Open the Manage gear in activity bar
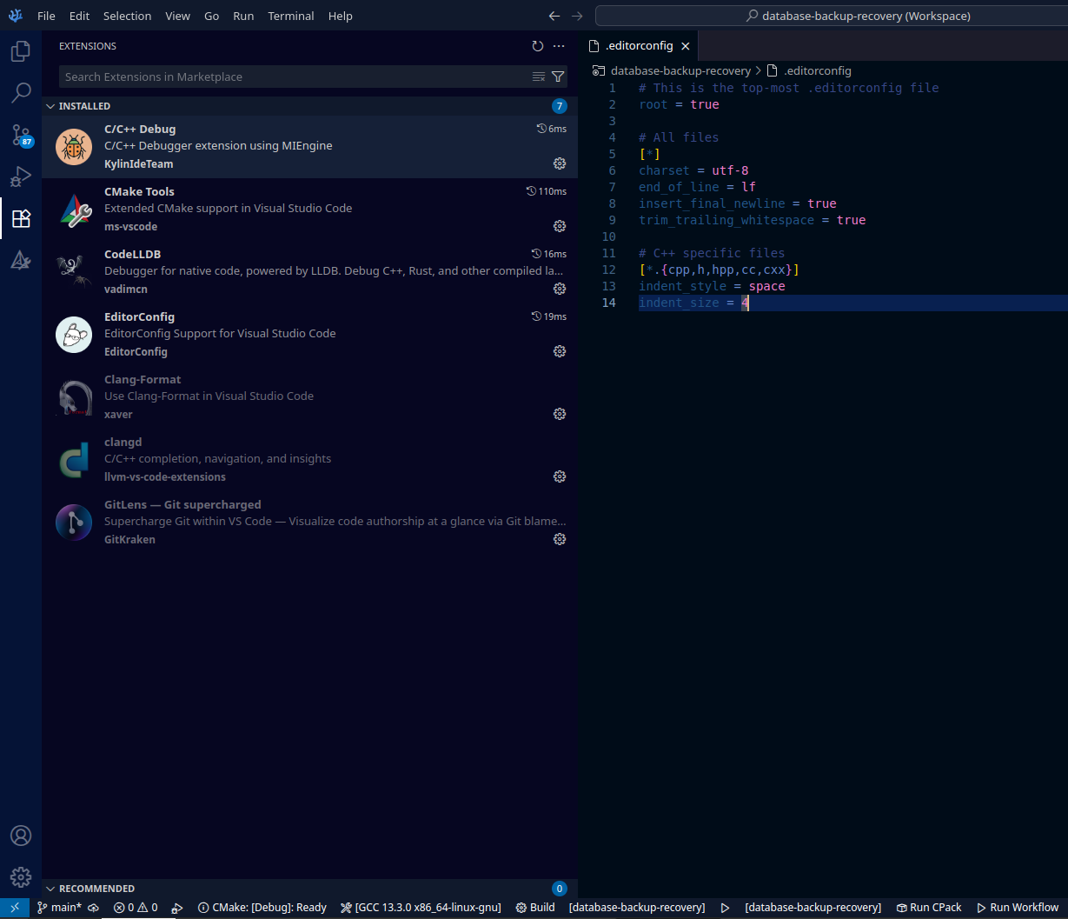Viewport: 1068px width, 919px height. [x=21, y=877]
